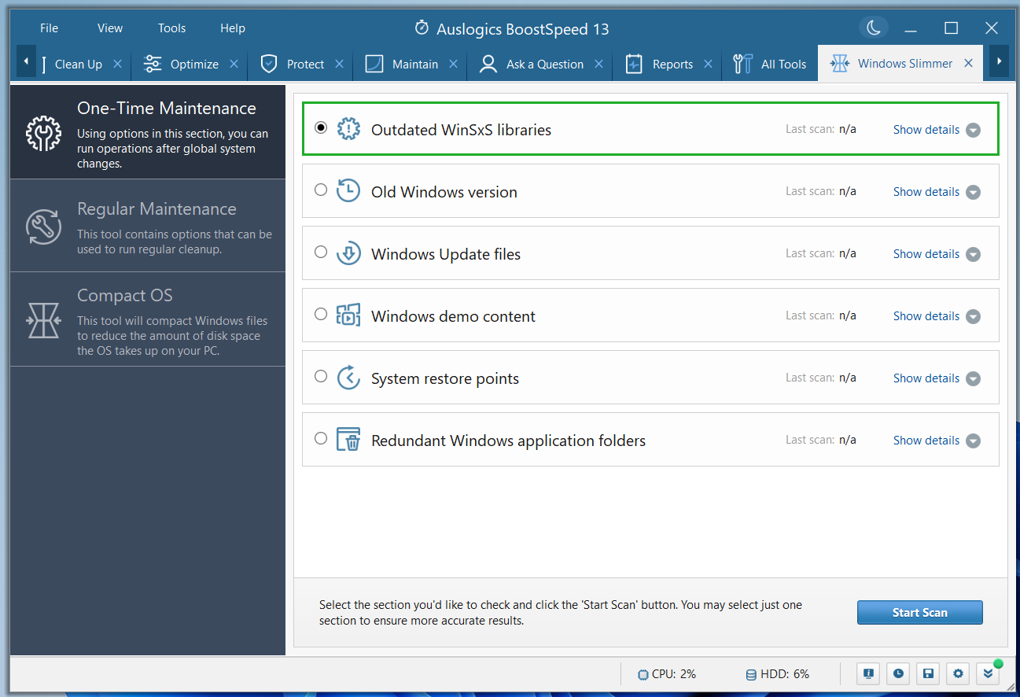Click the notification icon in the status bar
The height and width of the screenshot is (697, 1020).
tap(868, 673)
